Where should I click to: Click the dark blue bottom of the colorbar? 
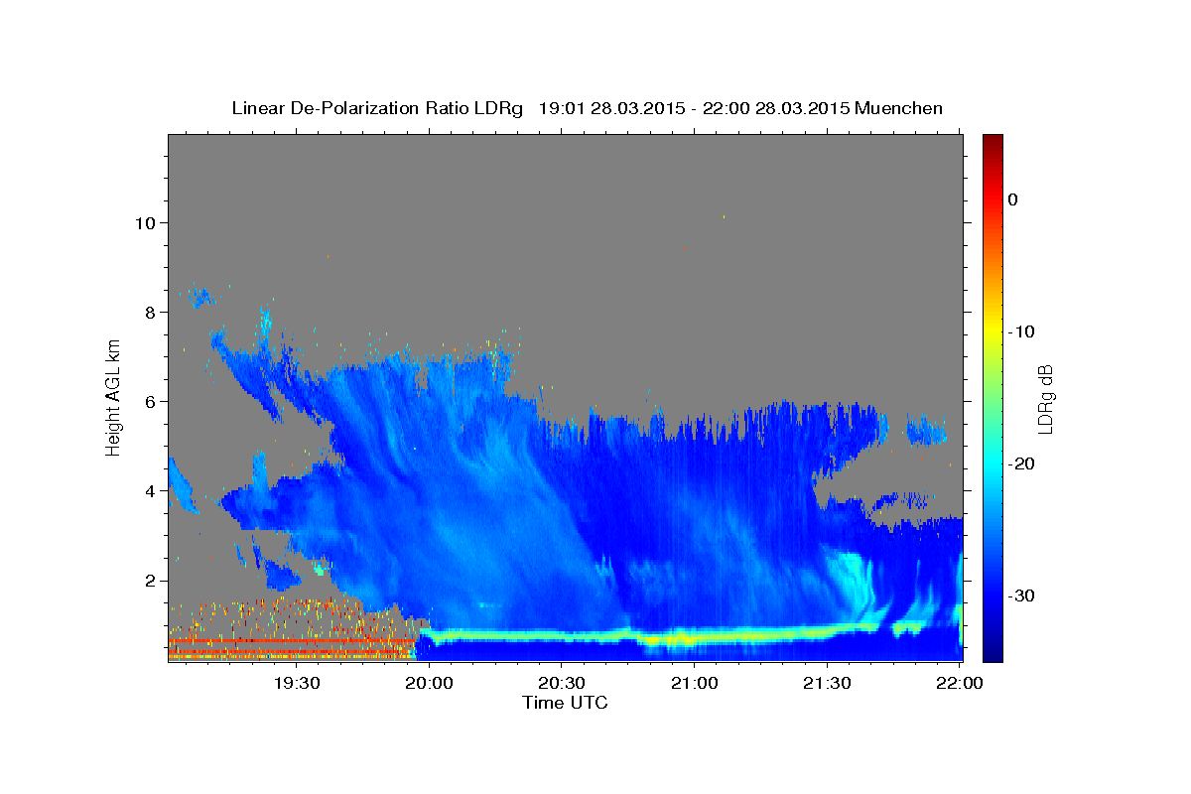click(x=992, y=650)
